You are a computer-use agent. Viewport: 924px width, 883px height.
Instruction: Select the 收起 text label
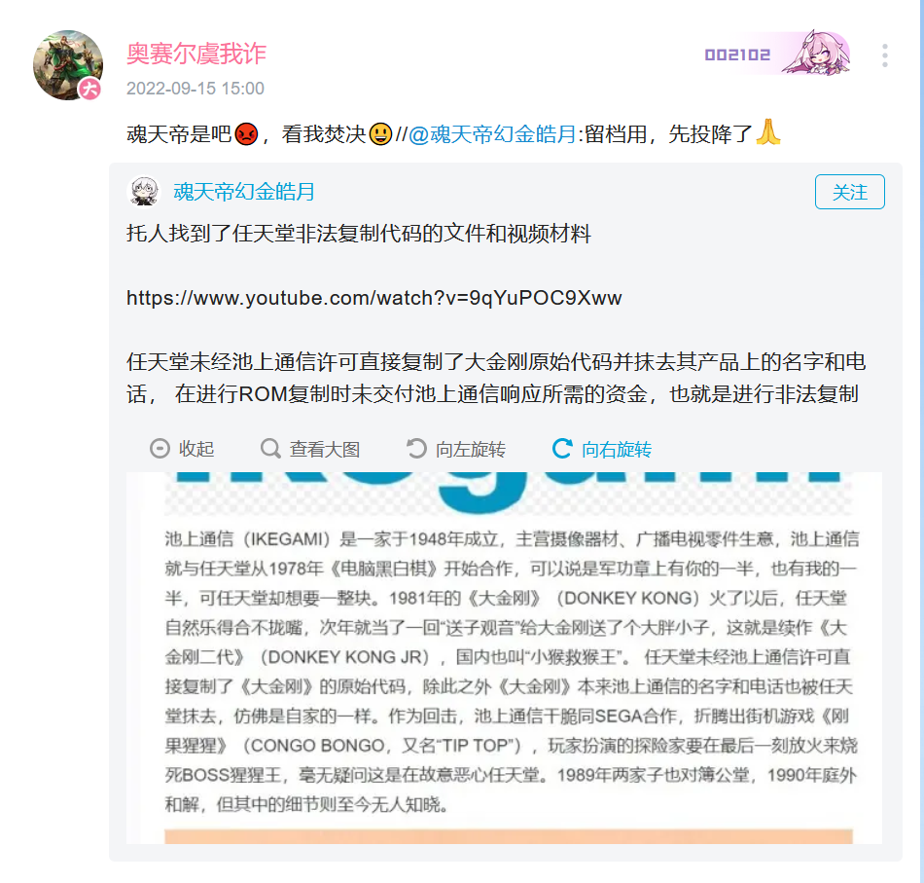click(x=196, y=450)
